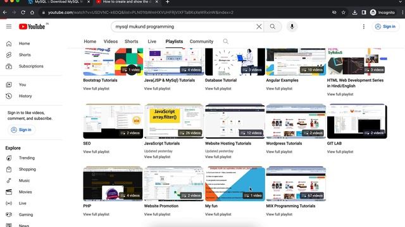Viewport: 405px width, 227px height.
Task: Start voice search with the microphone icon
Action: 292,26
